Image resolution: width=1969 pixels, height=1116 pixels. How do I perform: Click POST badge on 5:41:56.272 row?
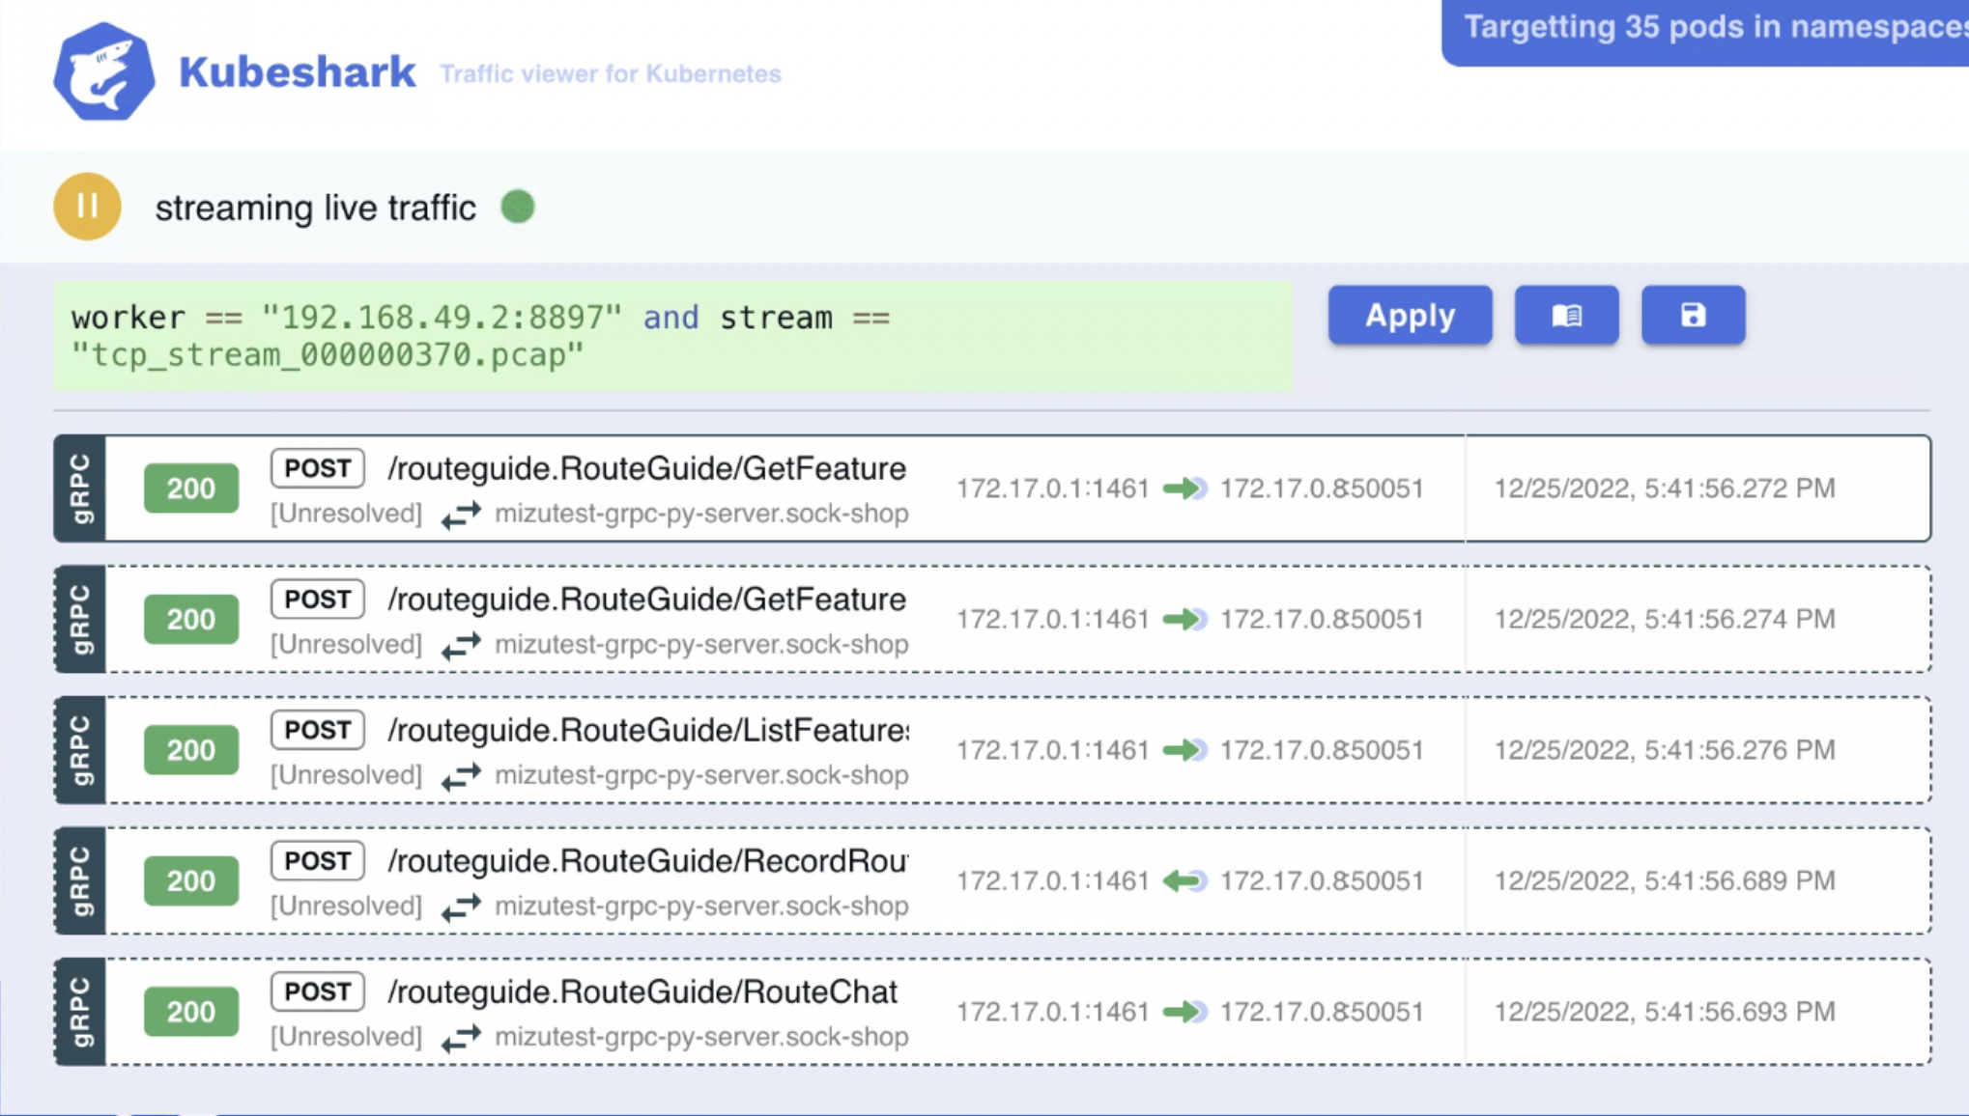(318, 468)
